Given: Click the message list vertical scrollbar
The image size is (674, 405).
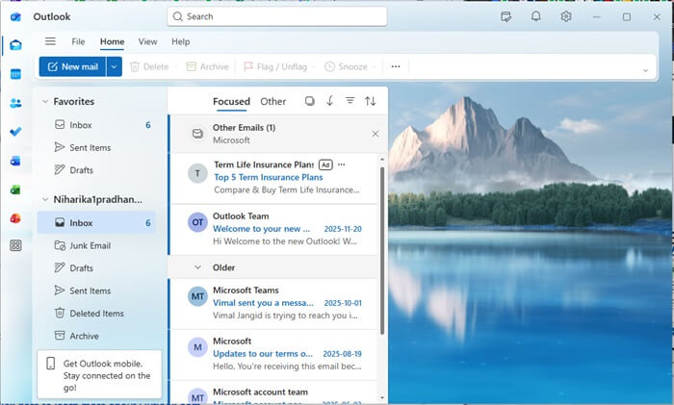Looking at the screenshot, I should [383, 250].
